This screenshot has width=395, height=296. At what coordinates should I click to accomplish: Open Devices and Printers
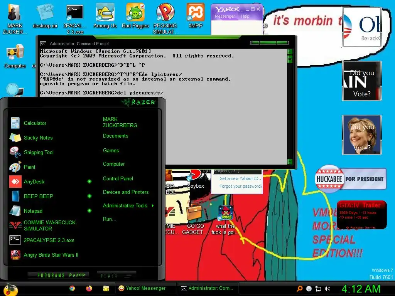(x=126, y=192)
